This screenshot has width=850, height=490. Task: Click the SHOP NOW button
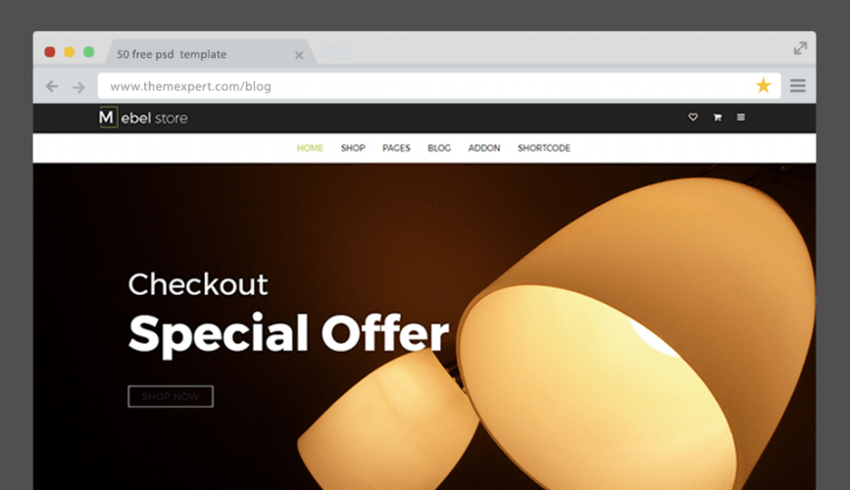(171, 396)
